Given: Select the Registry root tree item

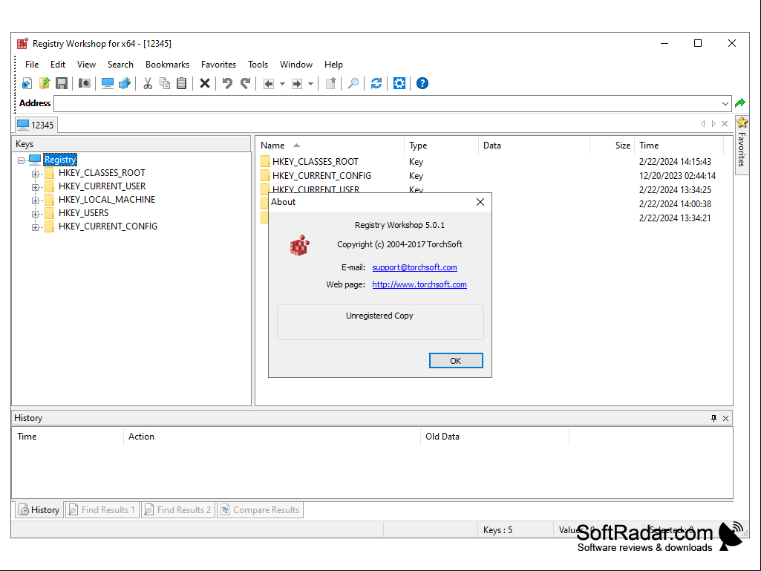Looking at the screenshot, I should pyautogui.click(x=60, y=160).
